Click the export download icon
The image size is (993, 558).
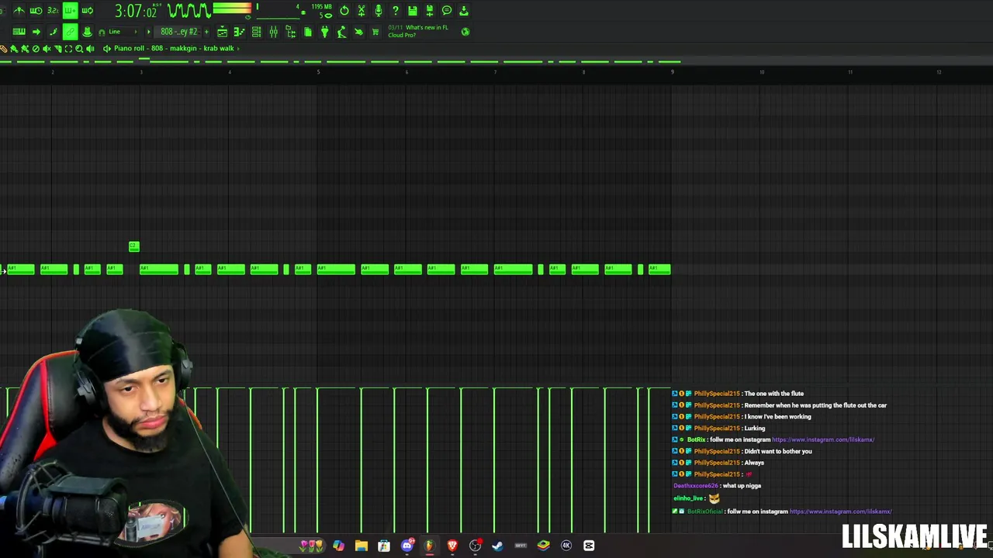(x=464, y=11)
